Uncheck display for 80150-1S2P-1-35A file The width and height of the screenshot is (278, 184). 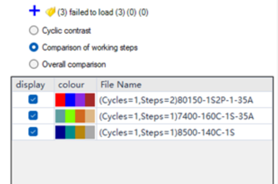[33, 100]
